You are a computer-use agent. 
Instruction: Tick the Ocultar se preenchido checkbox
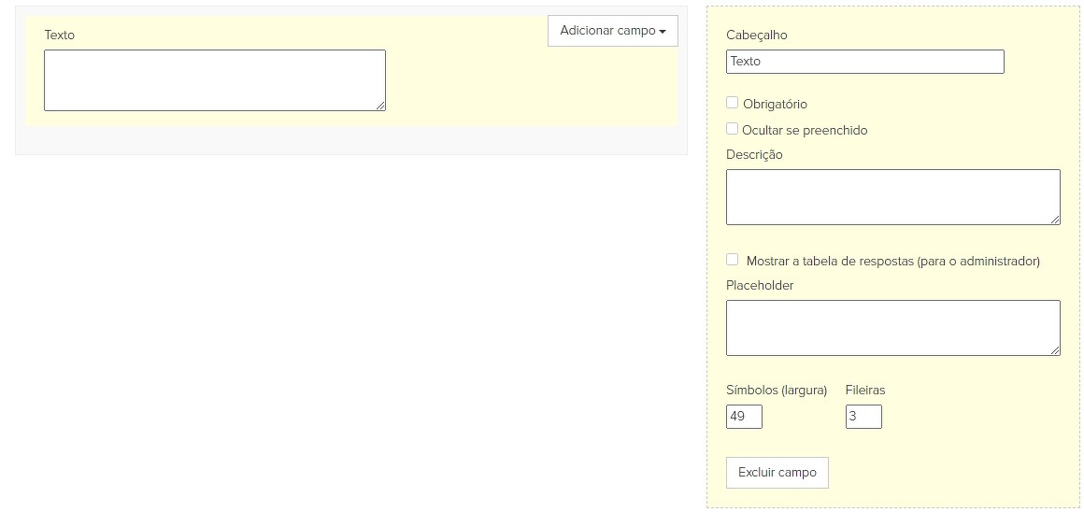pyautogui.click(x=732, y=129)
